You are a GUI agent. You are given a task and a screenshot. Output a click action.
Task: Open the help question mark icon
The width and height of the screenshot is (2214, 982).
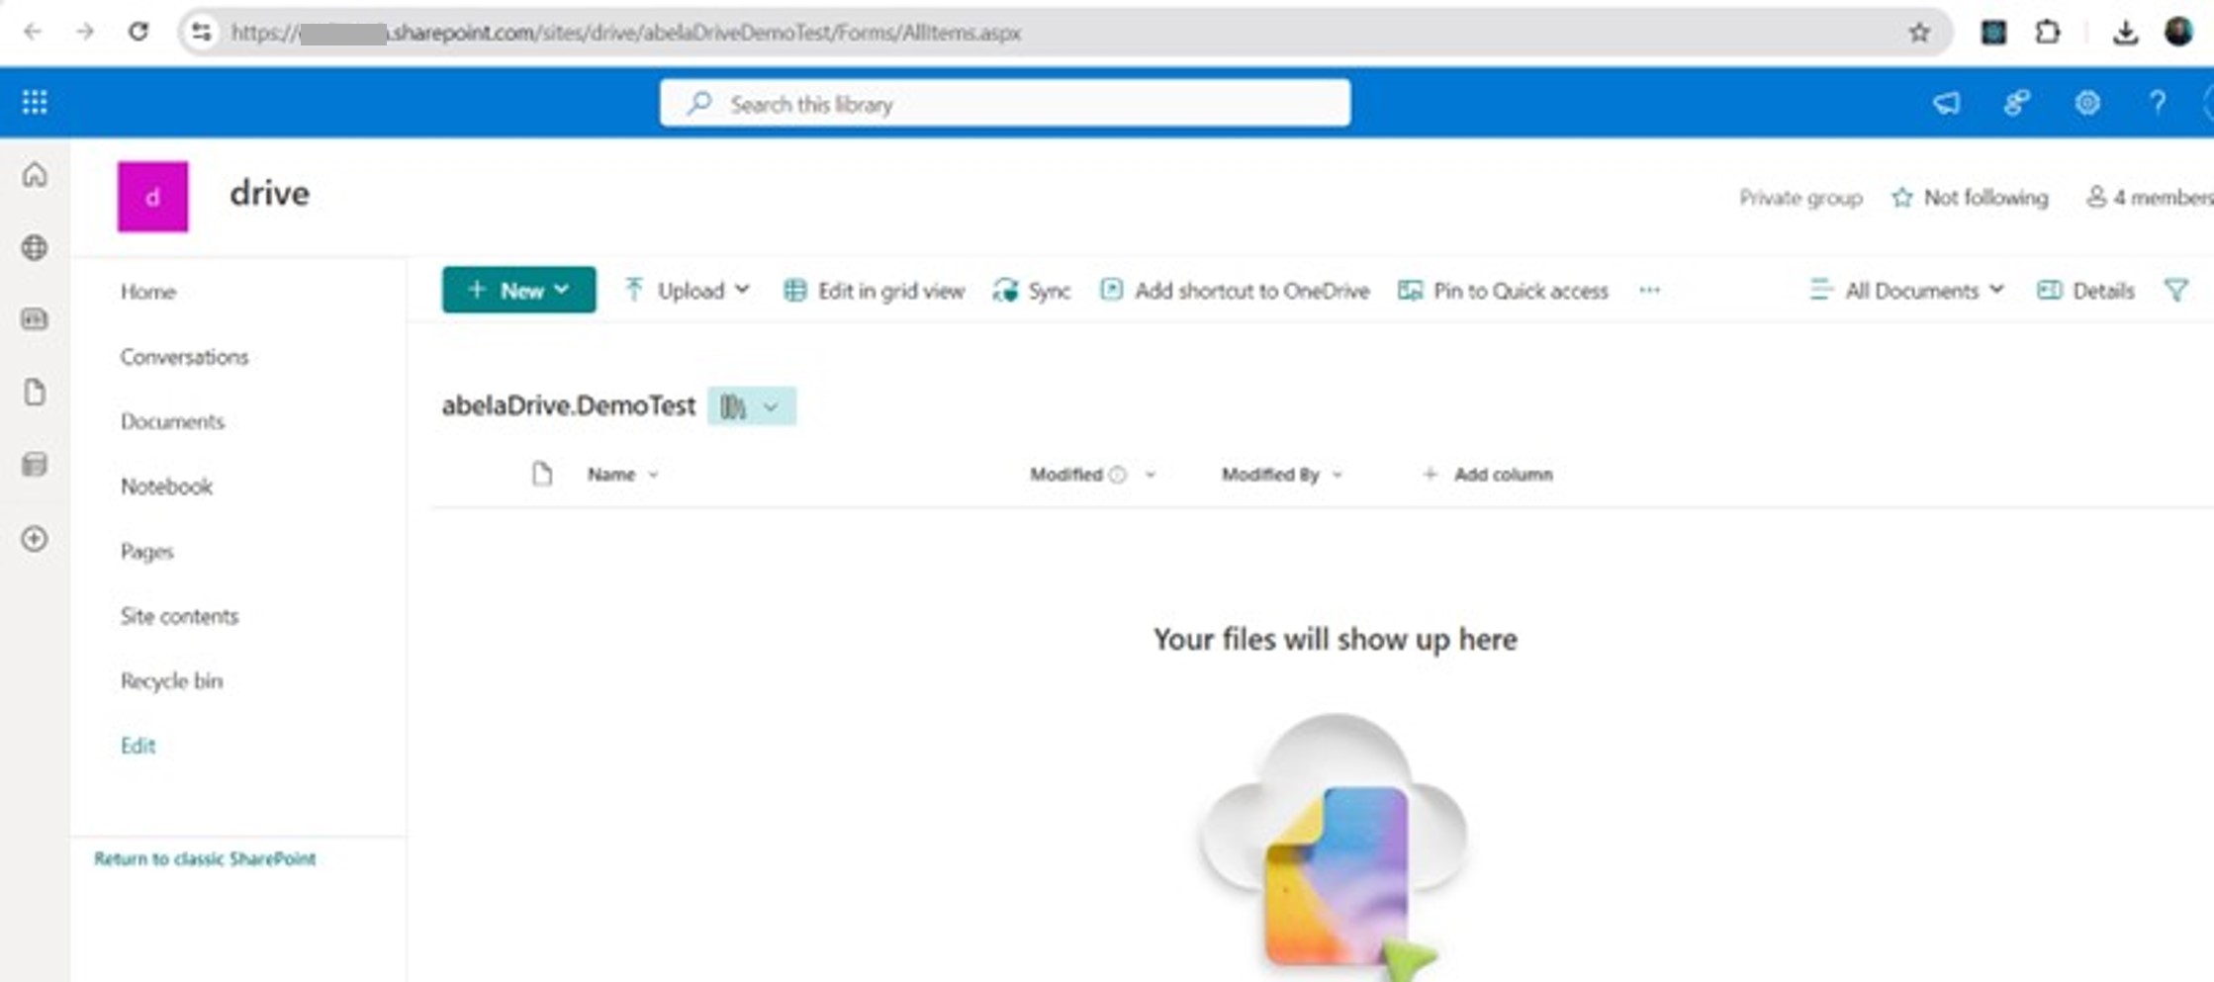(2158, 103)
